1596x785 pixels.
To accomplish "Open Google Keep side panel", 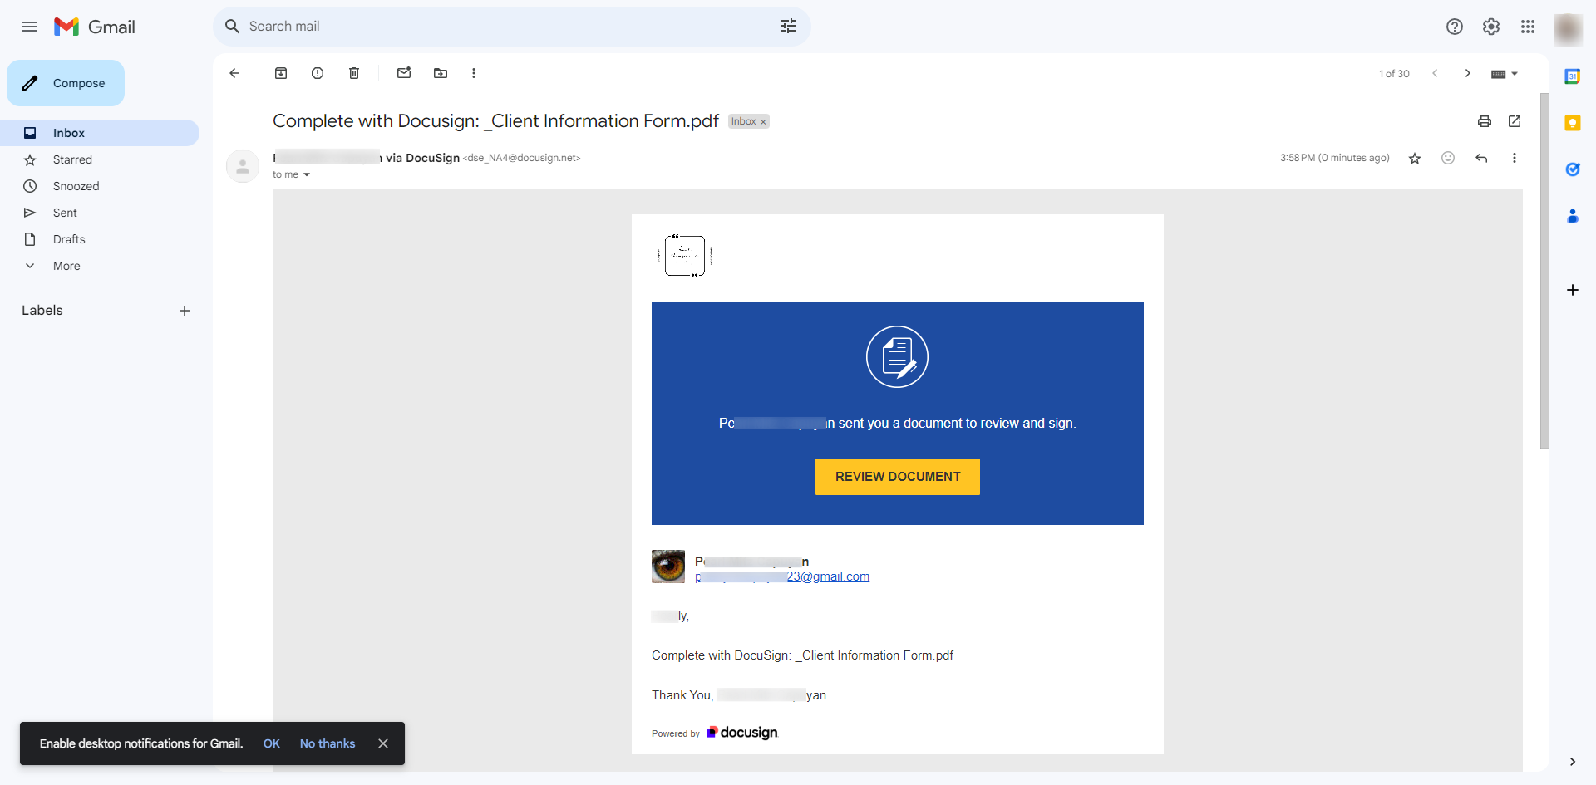I will point(1573,123).
